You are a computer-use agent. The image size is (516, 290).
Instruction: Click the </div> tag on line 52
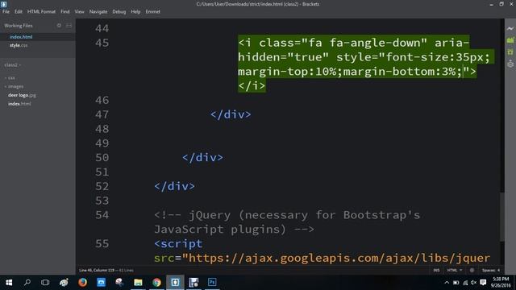174,186
